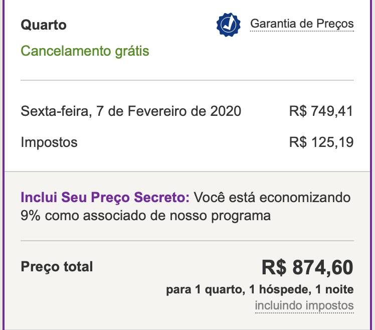Click the Impostos label
The width and height of the screenshot is (375, 330).
[x=49, y=142]
